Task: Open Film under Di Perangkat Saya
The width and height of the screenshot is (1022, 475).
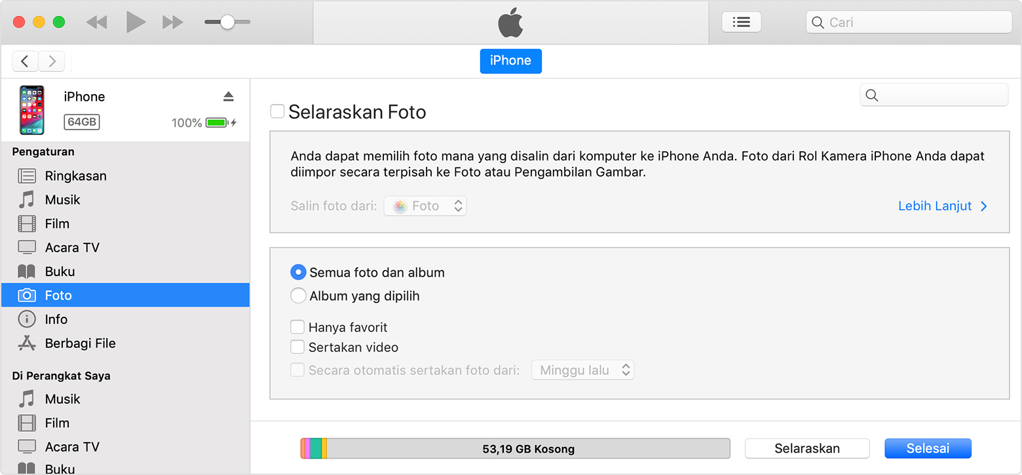Action: 125,423
